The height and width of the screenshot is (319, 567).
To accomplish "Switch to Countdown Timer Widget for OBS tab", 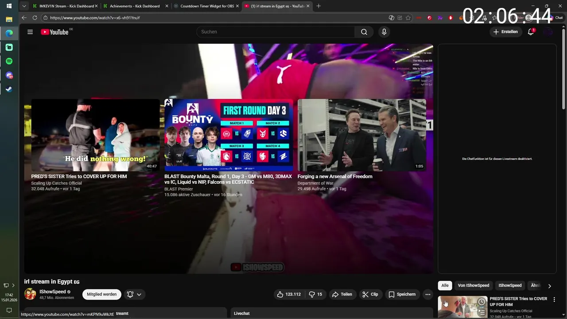I will coord(206,6).
